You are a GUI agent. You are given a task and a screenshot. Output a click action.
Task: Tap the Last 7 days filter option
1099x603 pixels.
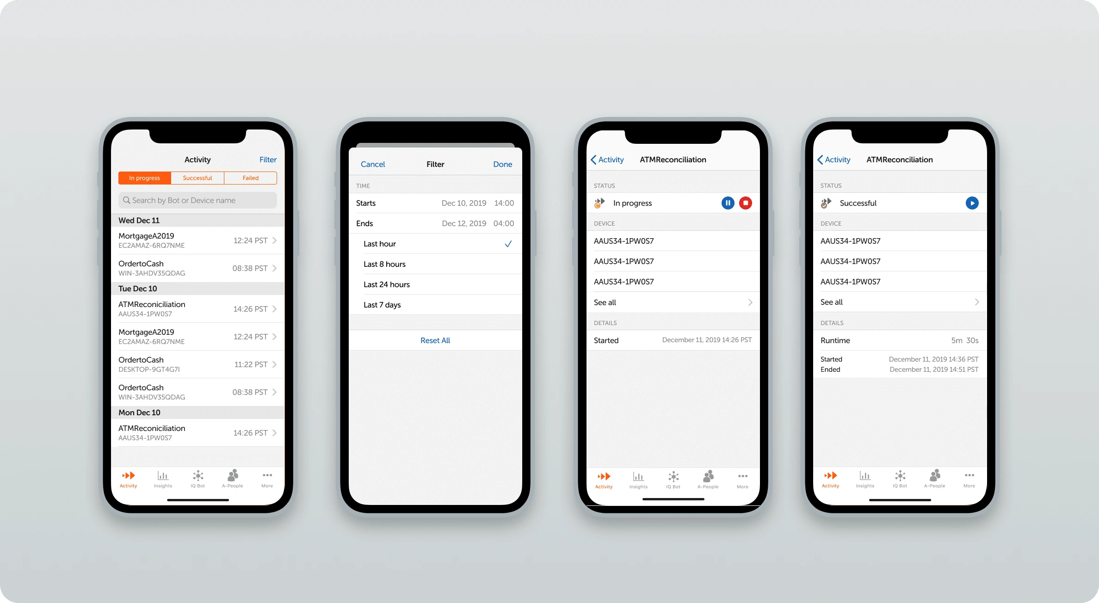pyautogui.click(x=435, y=304)
